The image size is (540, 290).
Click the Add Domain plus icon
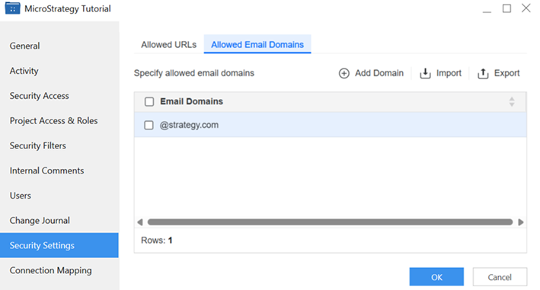pyautogui.click(x=343, y=73)
